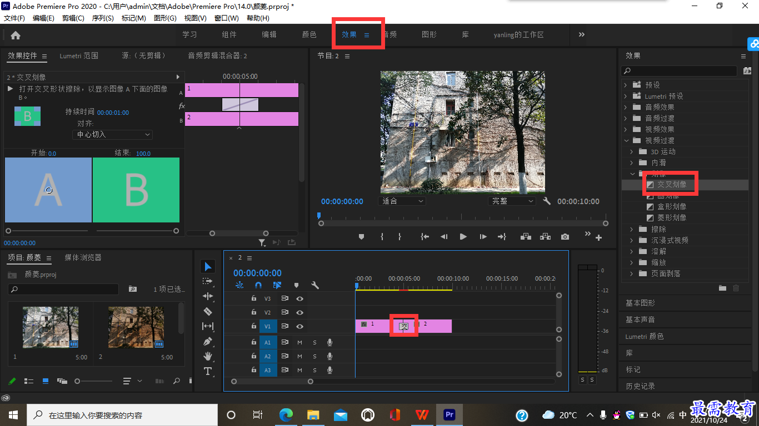Open the zoom level dropdown 适合
The height and width of the screenshot is (426, 759).
(402, 201)
